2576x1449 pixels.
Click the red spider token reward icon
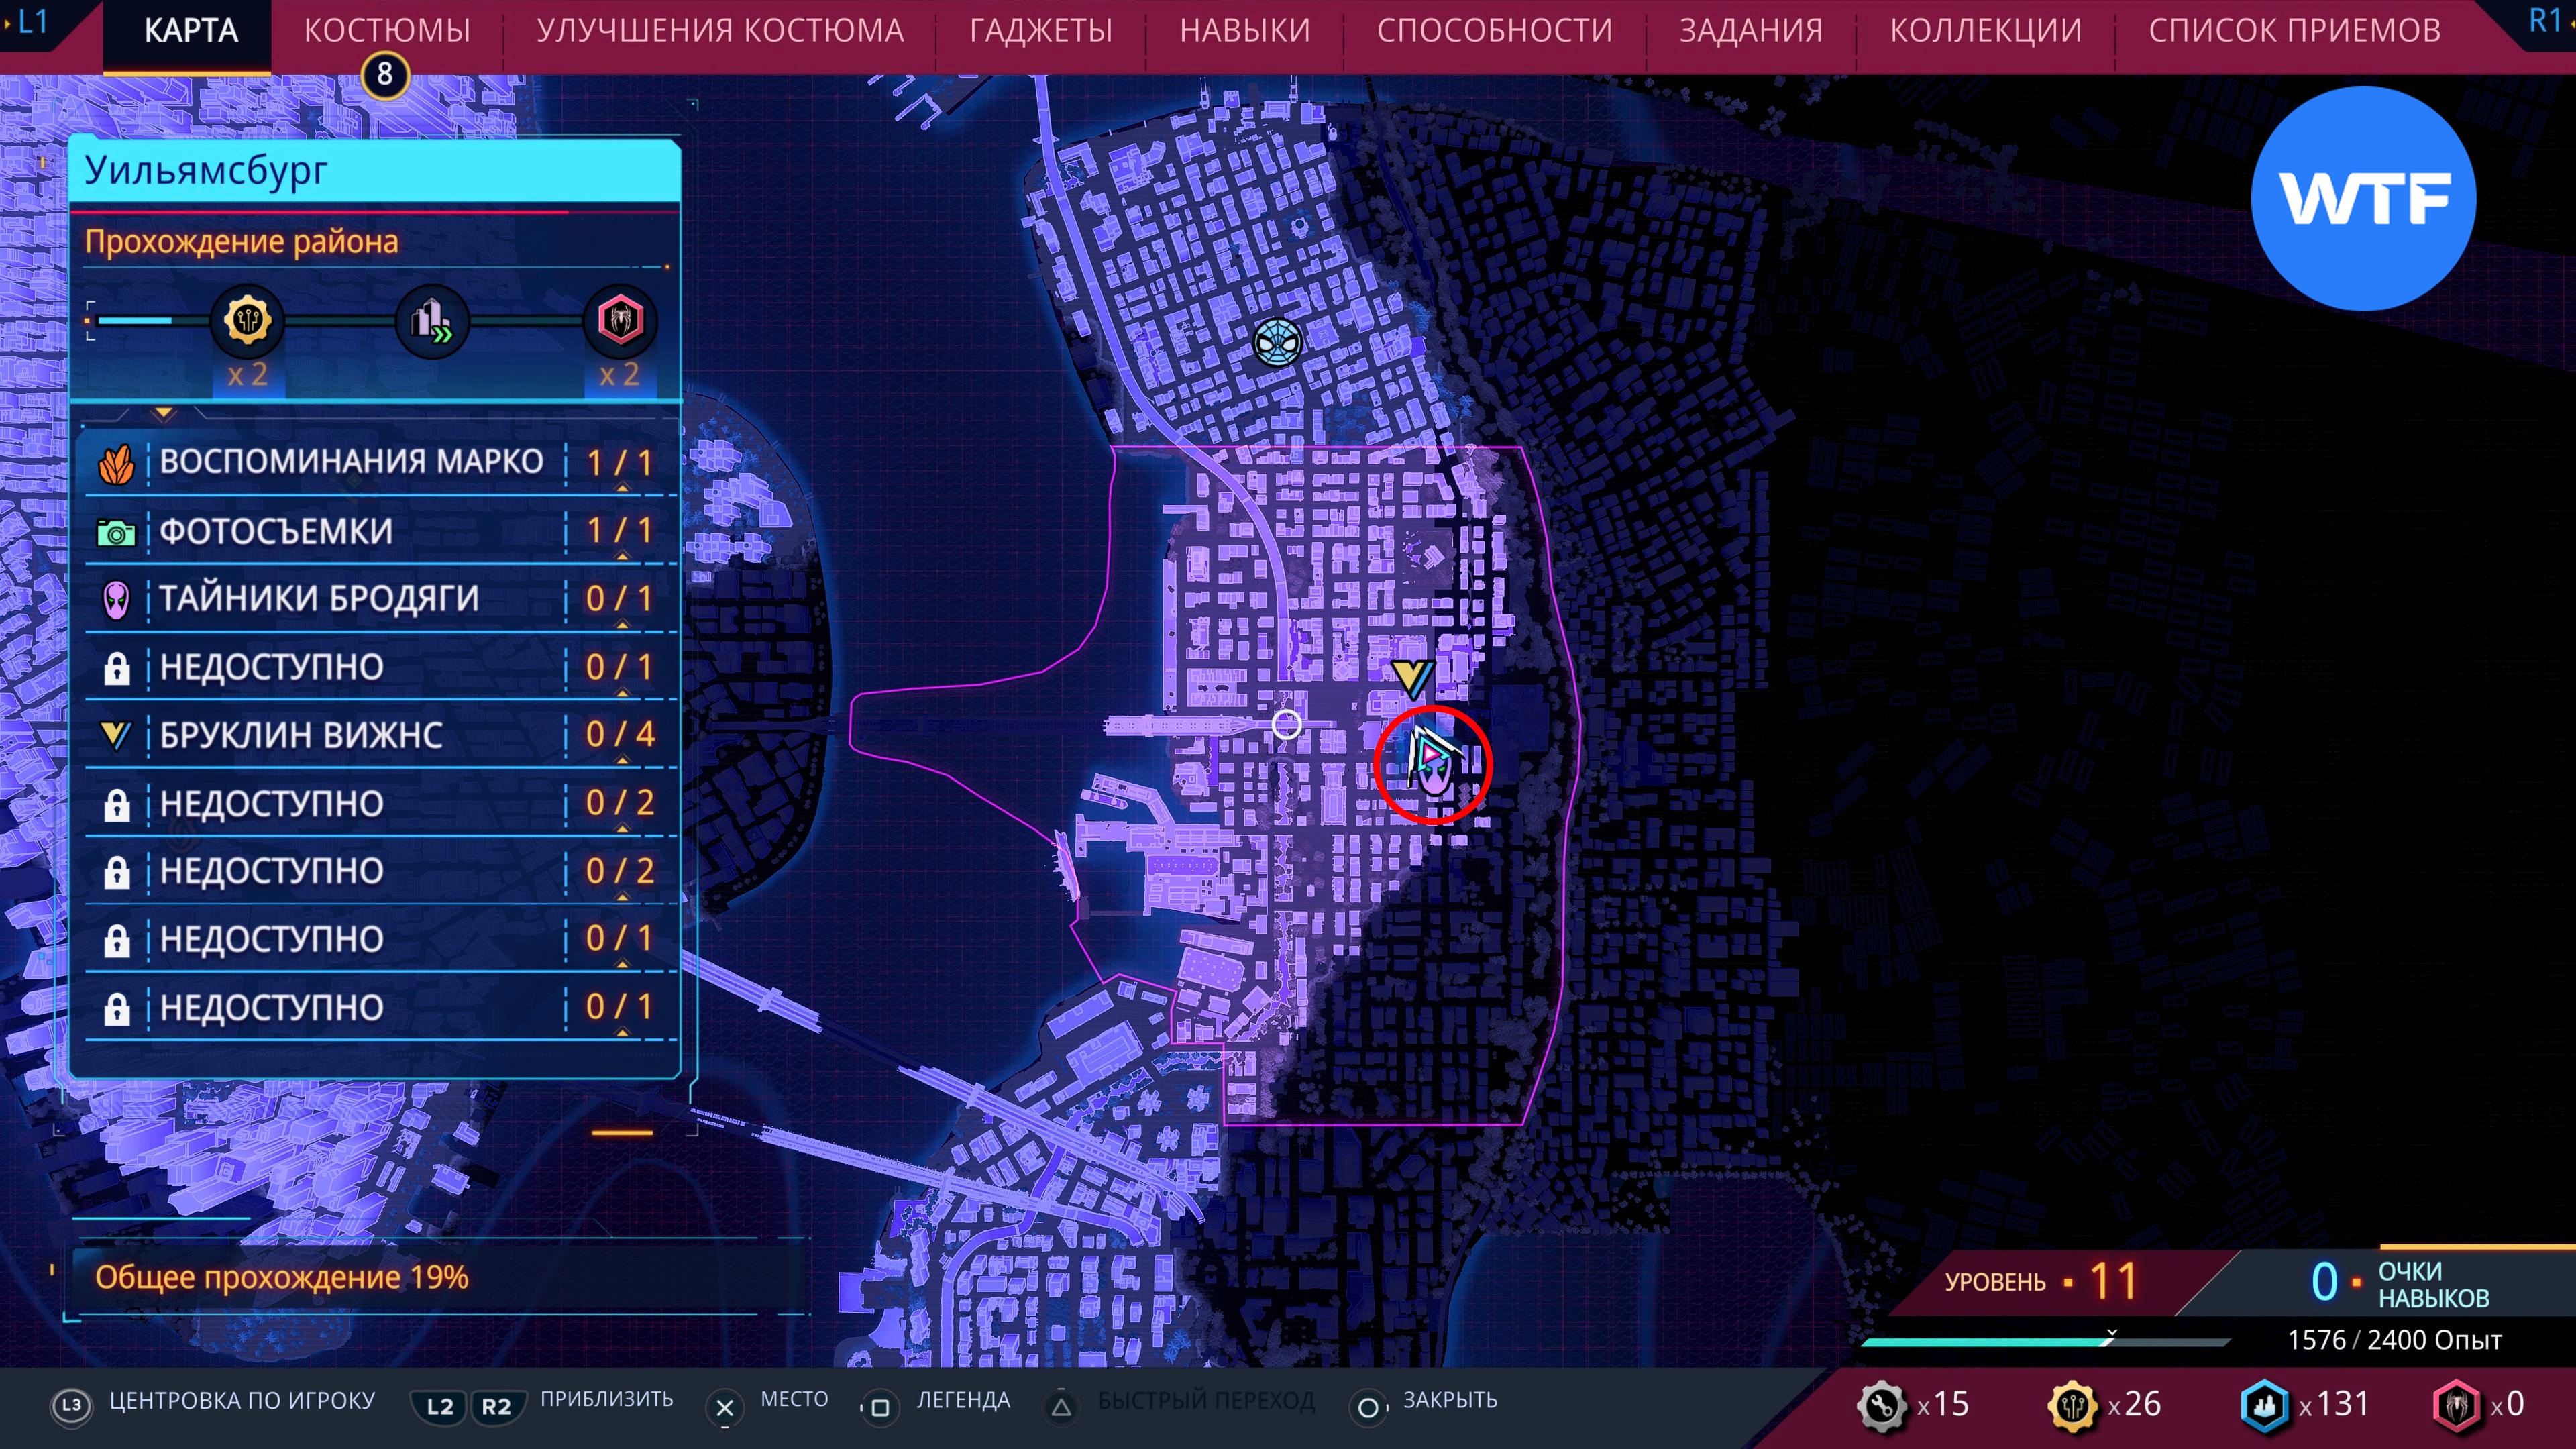pos(620,321)
